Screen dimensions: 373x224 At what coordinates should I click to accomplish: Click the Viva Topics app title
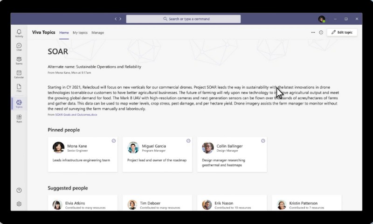pyautogui.click(x=43, y=32)
